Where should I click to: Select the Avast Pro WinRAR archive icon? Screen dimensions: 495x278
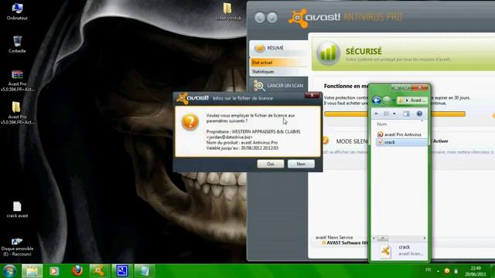coord(17,80)
